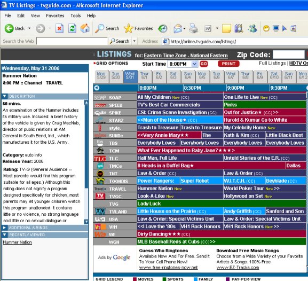Image resolution: width=308 pixels, height=281 pixels.
Task: Open the Favorites menu
Action: coord(55,15)
